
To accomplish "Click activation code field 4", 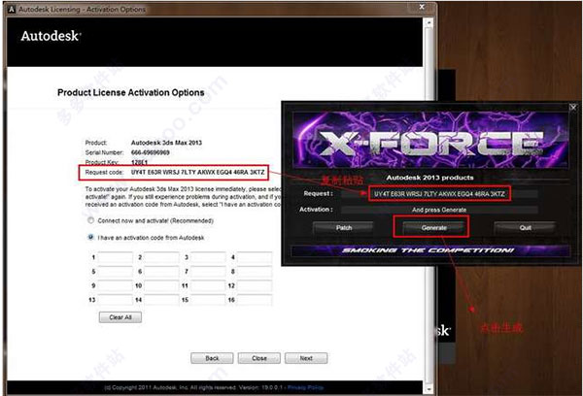I will click(x=255, y=257).
